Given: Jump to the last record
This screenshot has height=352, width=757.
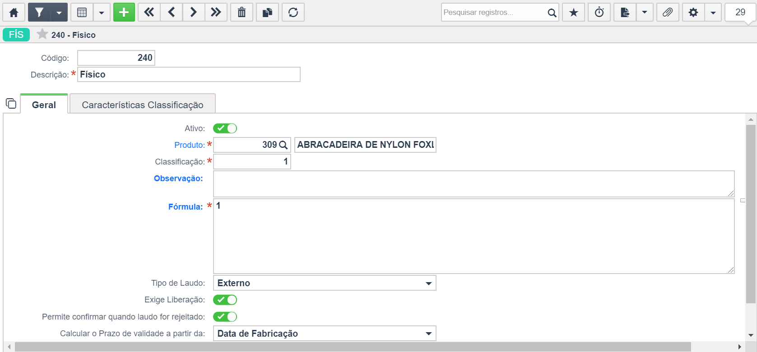Looking at the screenshot, I should (x=216, y=13).
